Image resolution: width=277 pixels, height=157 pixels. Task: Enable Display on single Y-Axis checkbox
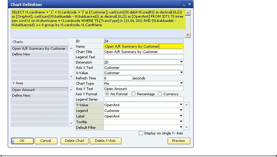(141, 133)
